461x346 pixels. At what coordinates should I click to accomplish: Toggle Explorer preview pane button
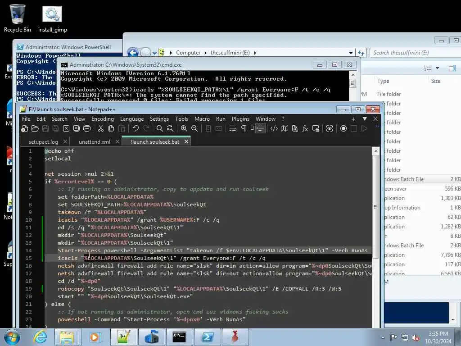pyautogui.click(x=452, y=68)
